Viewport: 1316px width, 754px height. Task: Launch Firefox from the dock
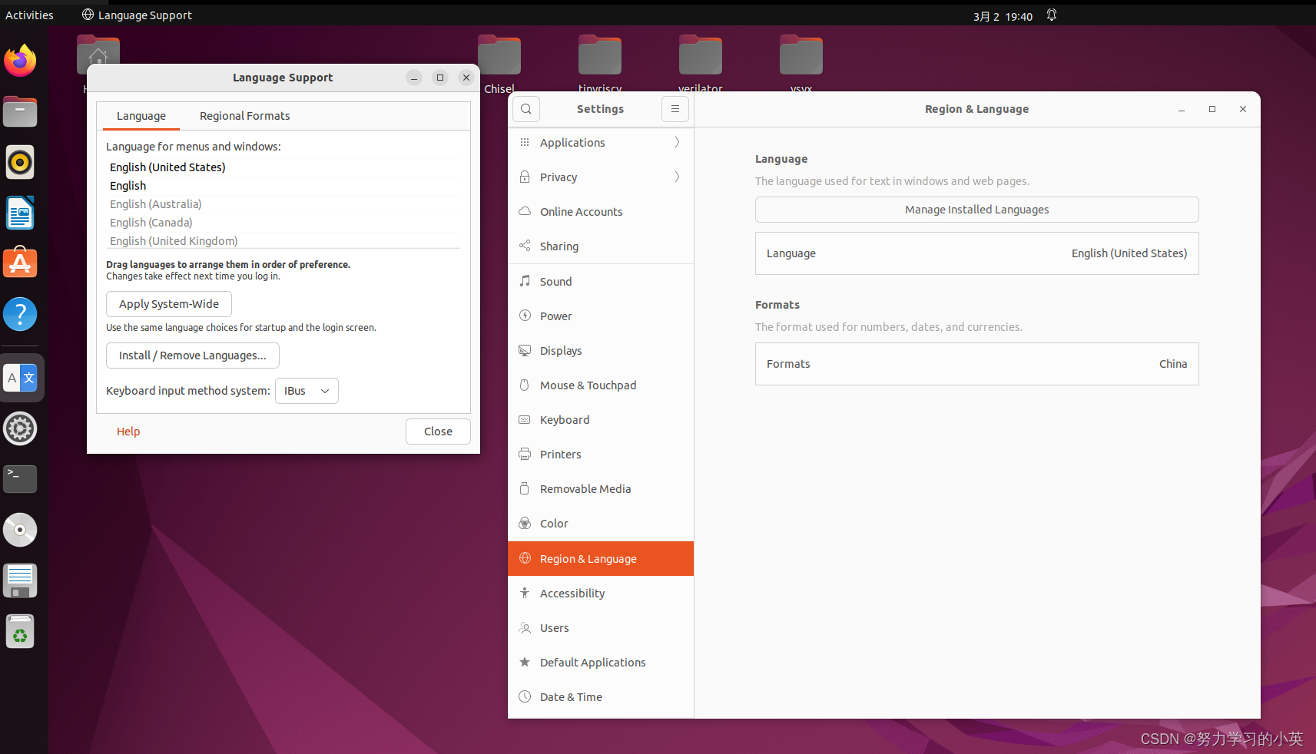tap(20, 61)
